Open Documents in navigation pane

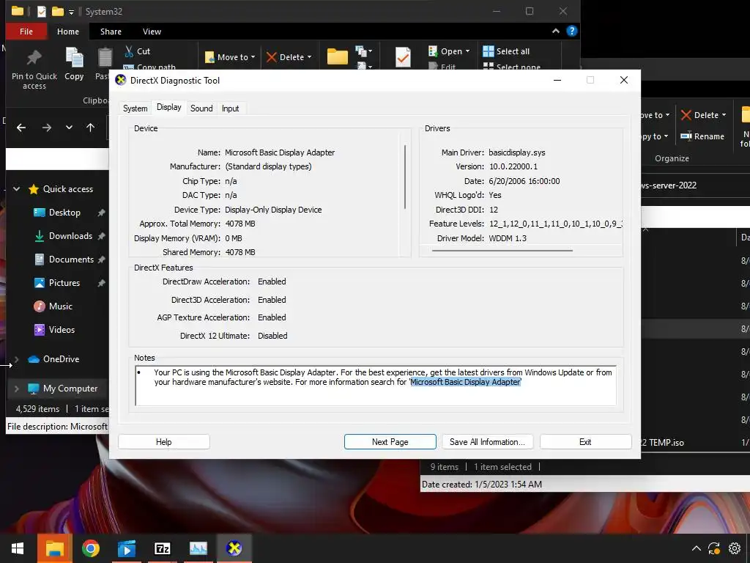pos(71,260)
